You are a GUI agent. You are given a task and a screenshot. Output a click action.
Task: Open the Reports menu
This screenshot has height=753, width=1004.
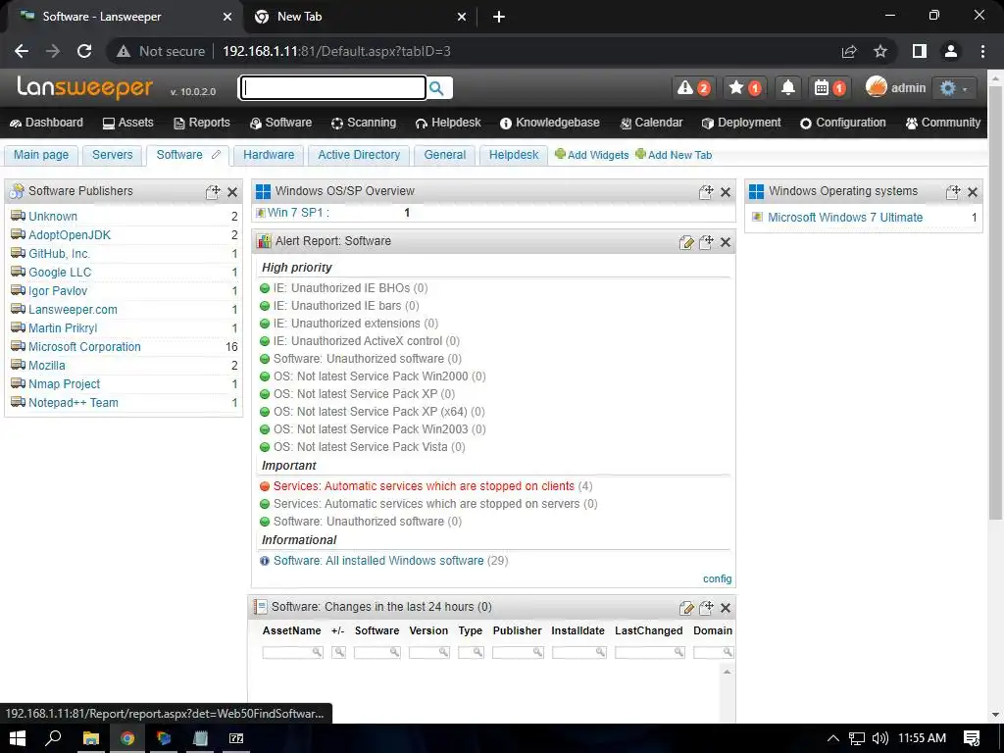coord(202,123)
